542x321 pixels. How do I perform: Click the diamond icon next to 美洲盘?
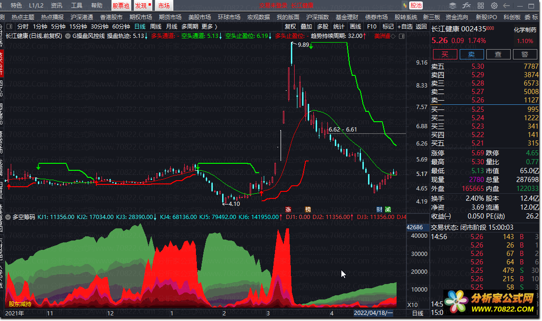pos(393,36)
